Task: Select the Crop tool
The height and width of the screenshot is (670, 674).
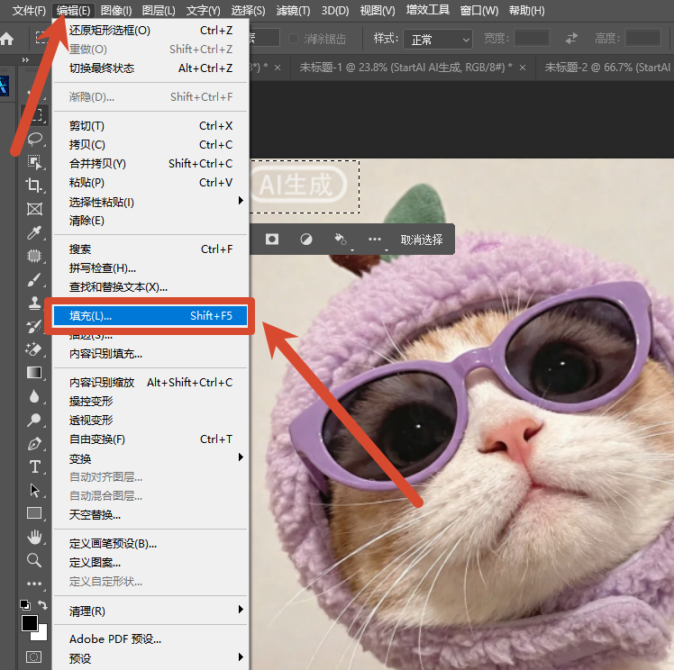Action: pyautogui.click(x=34, y=185)
